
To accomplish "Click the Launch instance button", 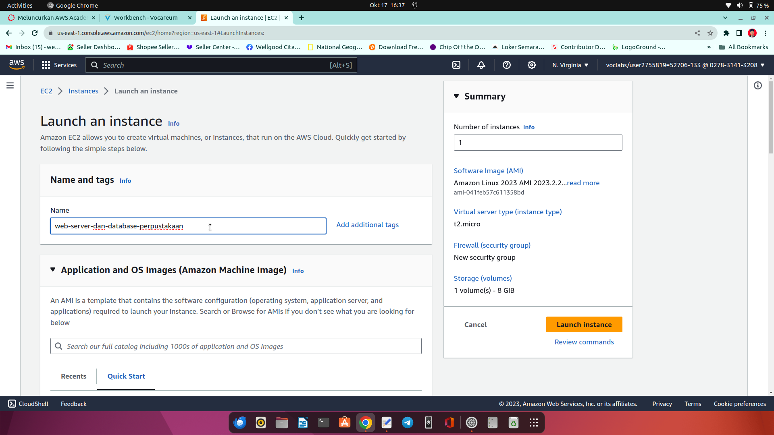I will (x=584, y=325).
